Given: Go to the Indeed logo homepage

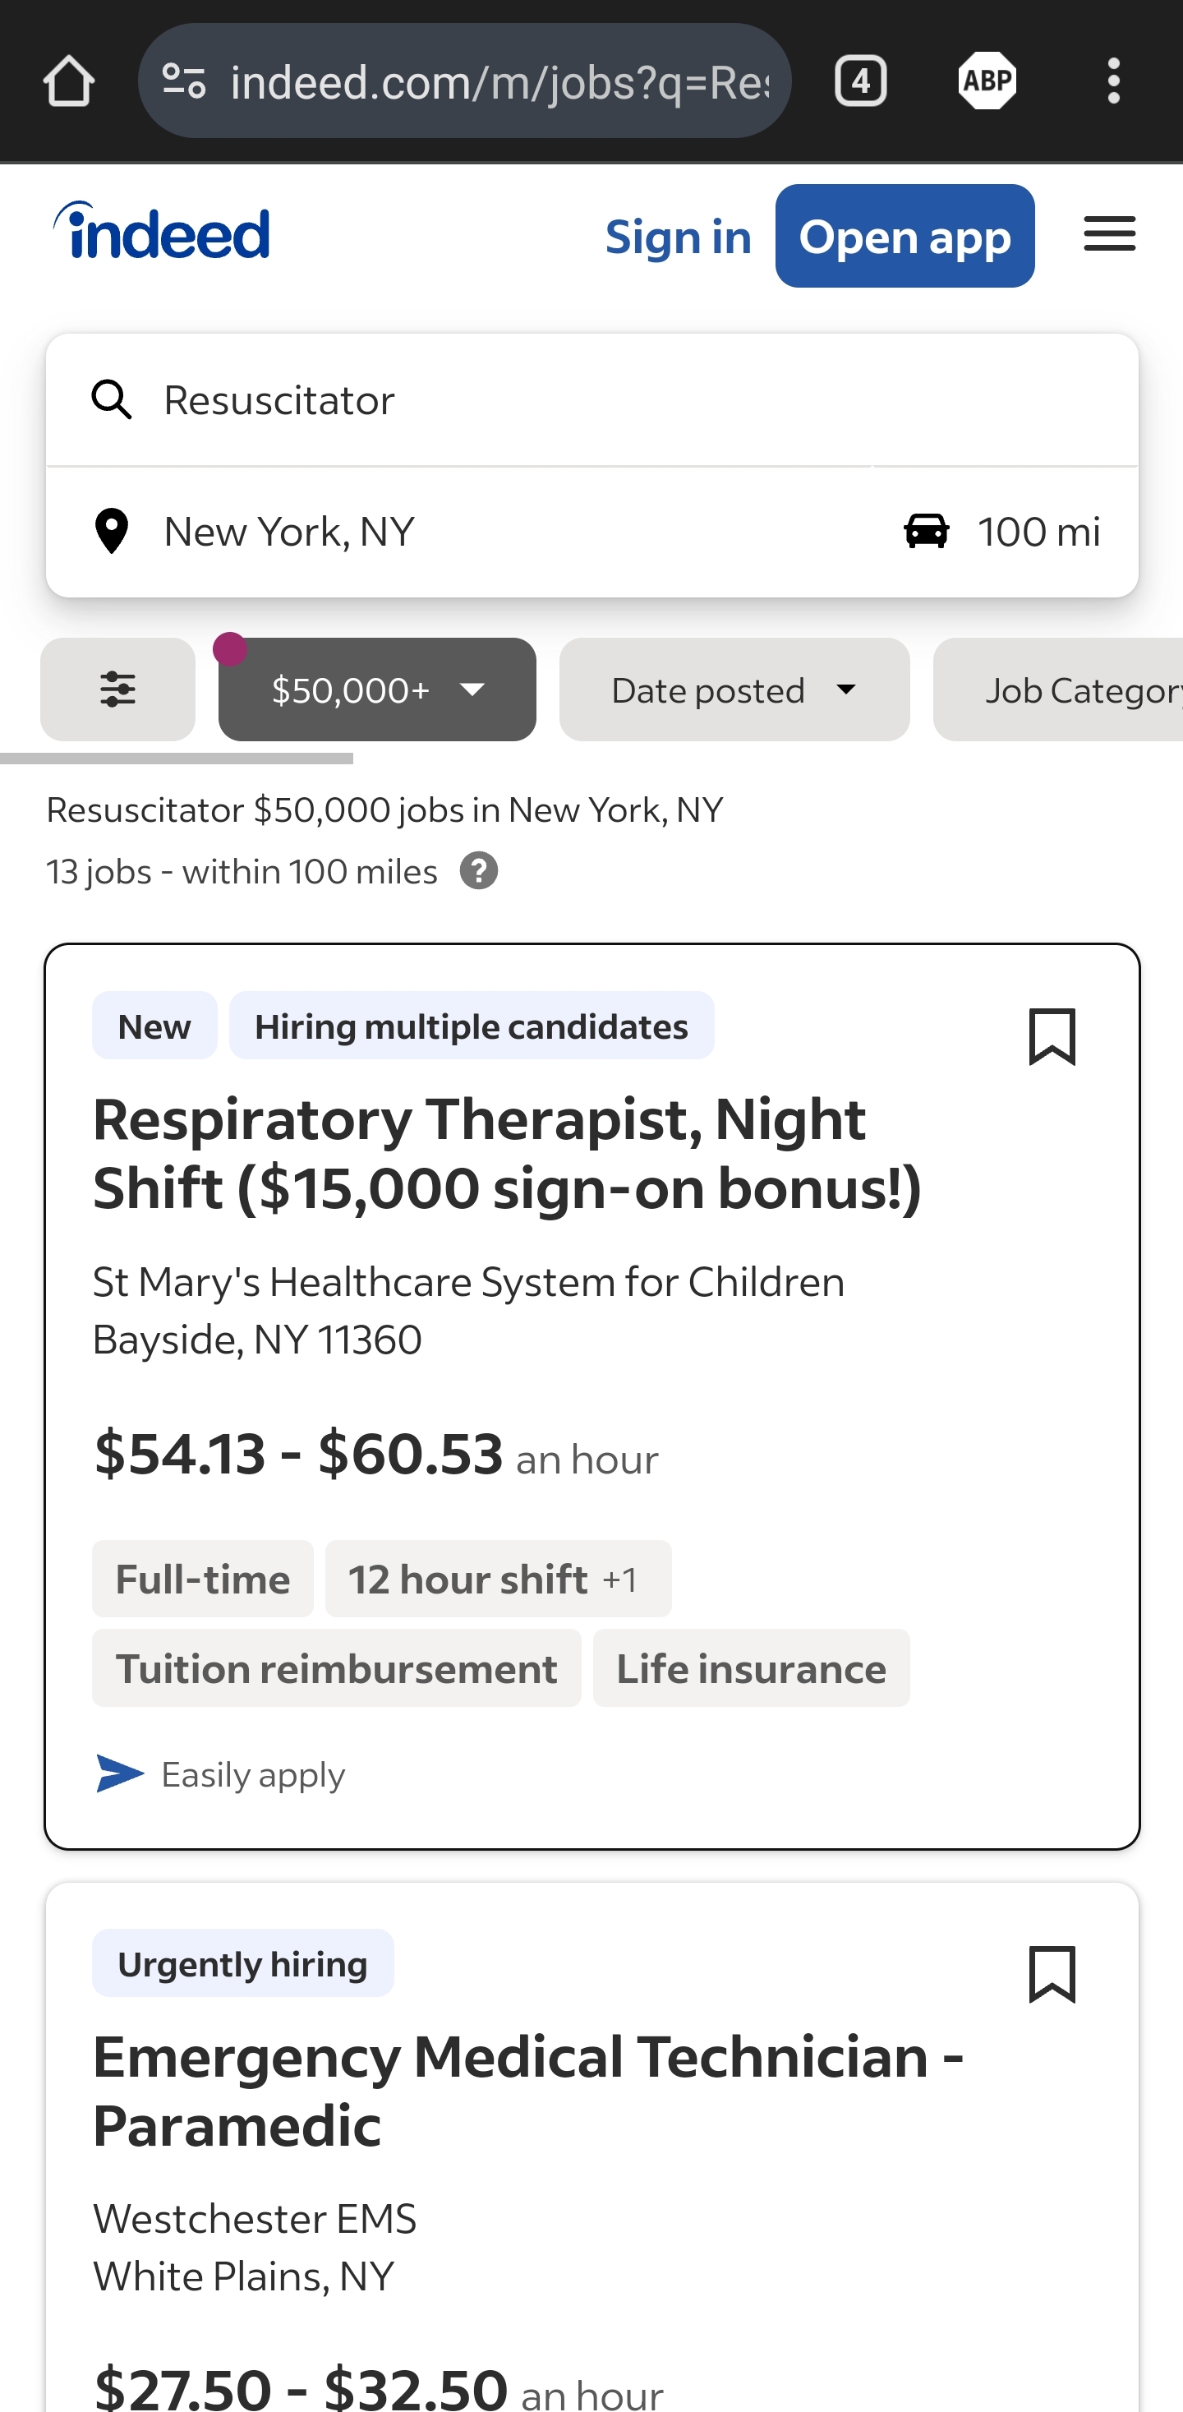Looking at the screenshot, I should click(163, 233).
